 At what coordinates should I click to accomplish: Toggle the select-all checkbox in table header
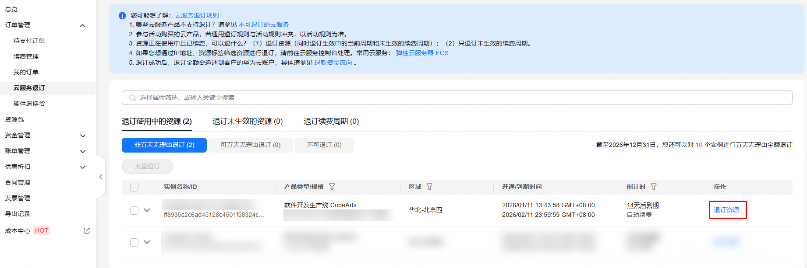(x=134, y=187)
